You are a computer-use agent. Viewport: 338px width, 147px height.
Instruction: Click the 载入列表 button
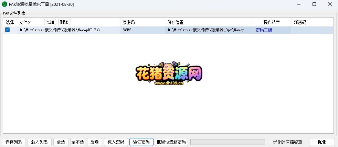pyautogui.click(x=40, y=142)
